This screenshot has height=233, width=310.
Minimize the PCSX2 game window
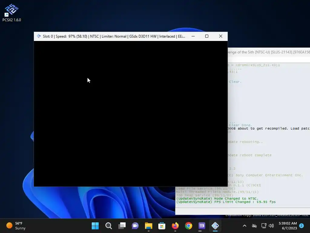(193, 36)
